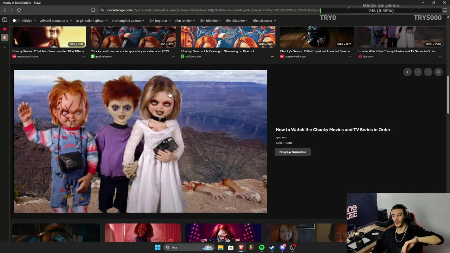Click the address bar URL field

point(213,10)
